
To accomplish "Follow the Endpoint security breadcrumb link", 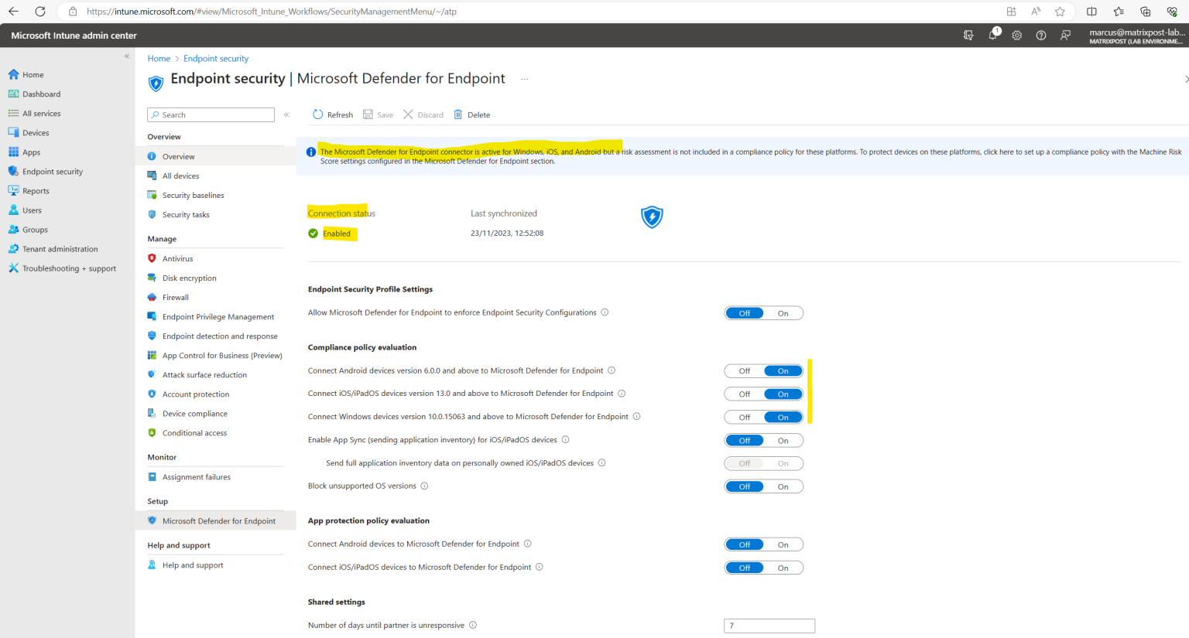I will coord(216,58).
